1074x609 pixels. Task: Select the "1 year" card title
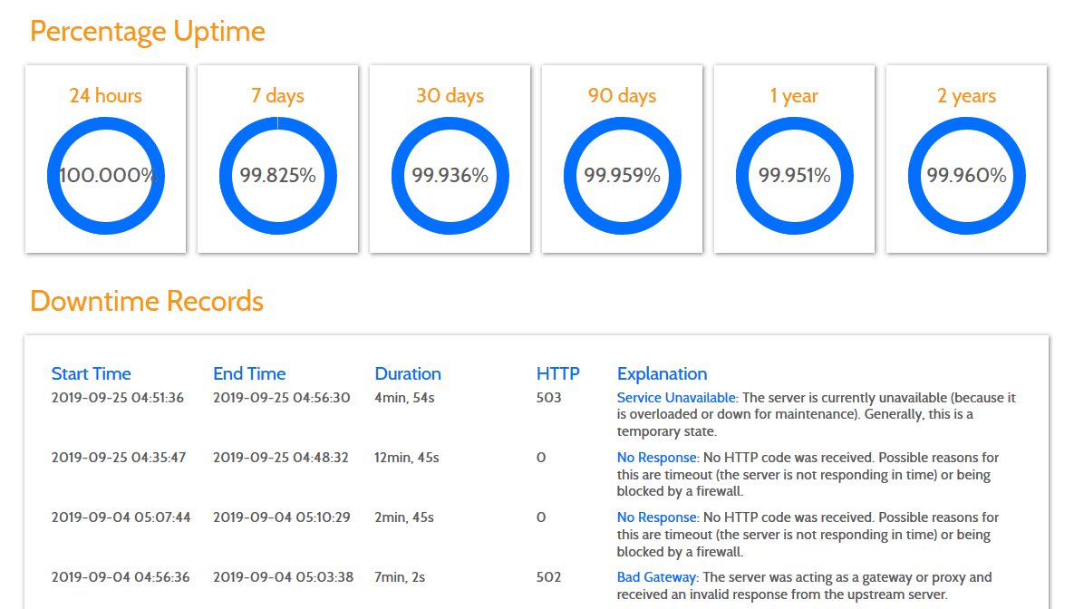pyautogui.click(x=794, y=95)
